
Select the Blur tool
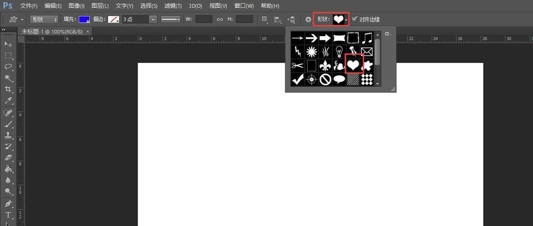[x=8, y=180]
